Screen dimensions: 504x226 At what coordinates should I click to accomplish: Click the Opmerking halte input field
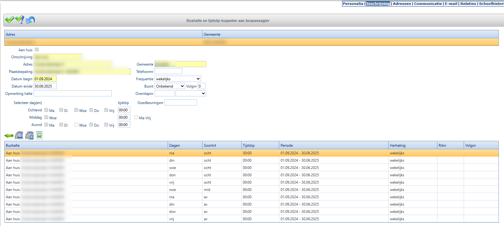coord(73,93)
